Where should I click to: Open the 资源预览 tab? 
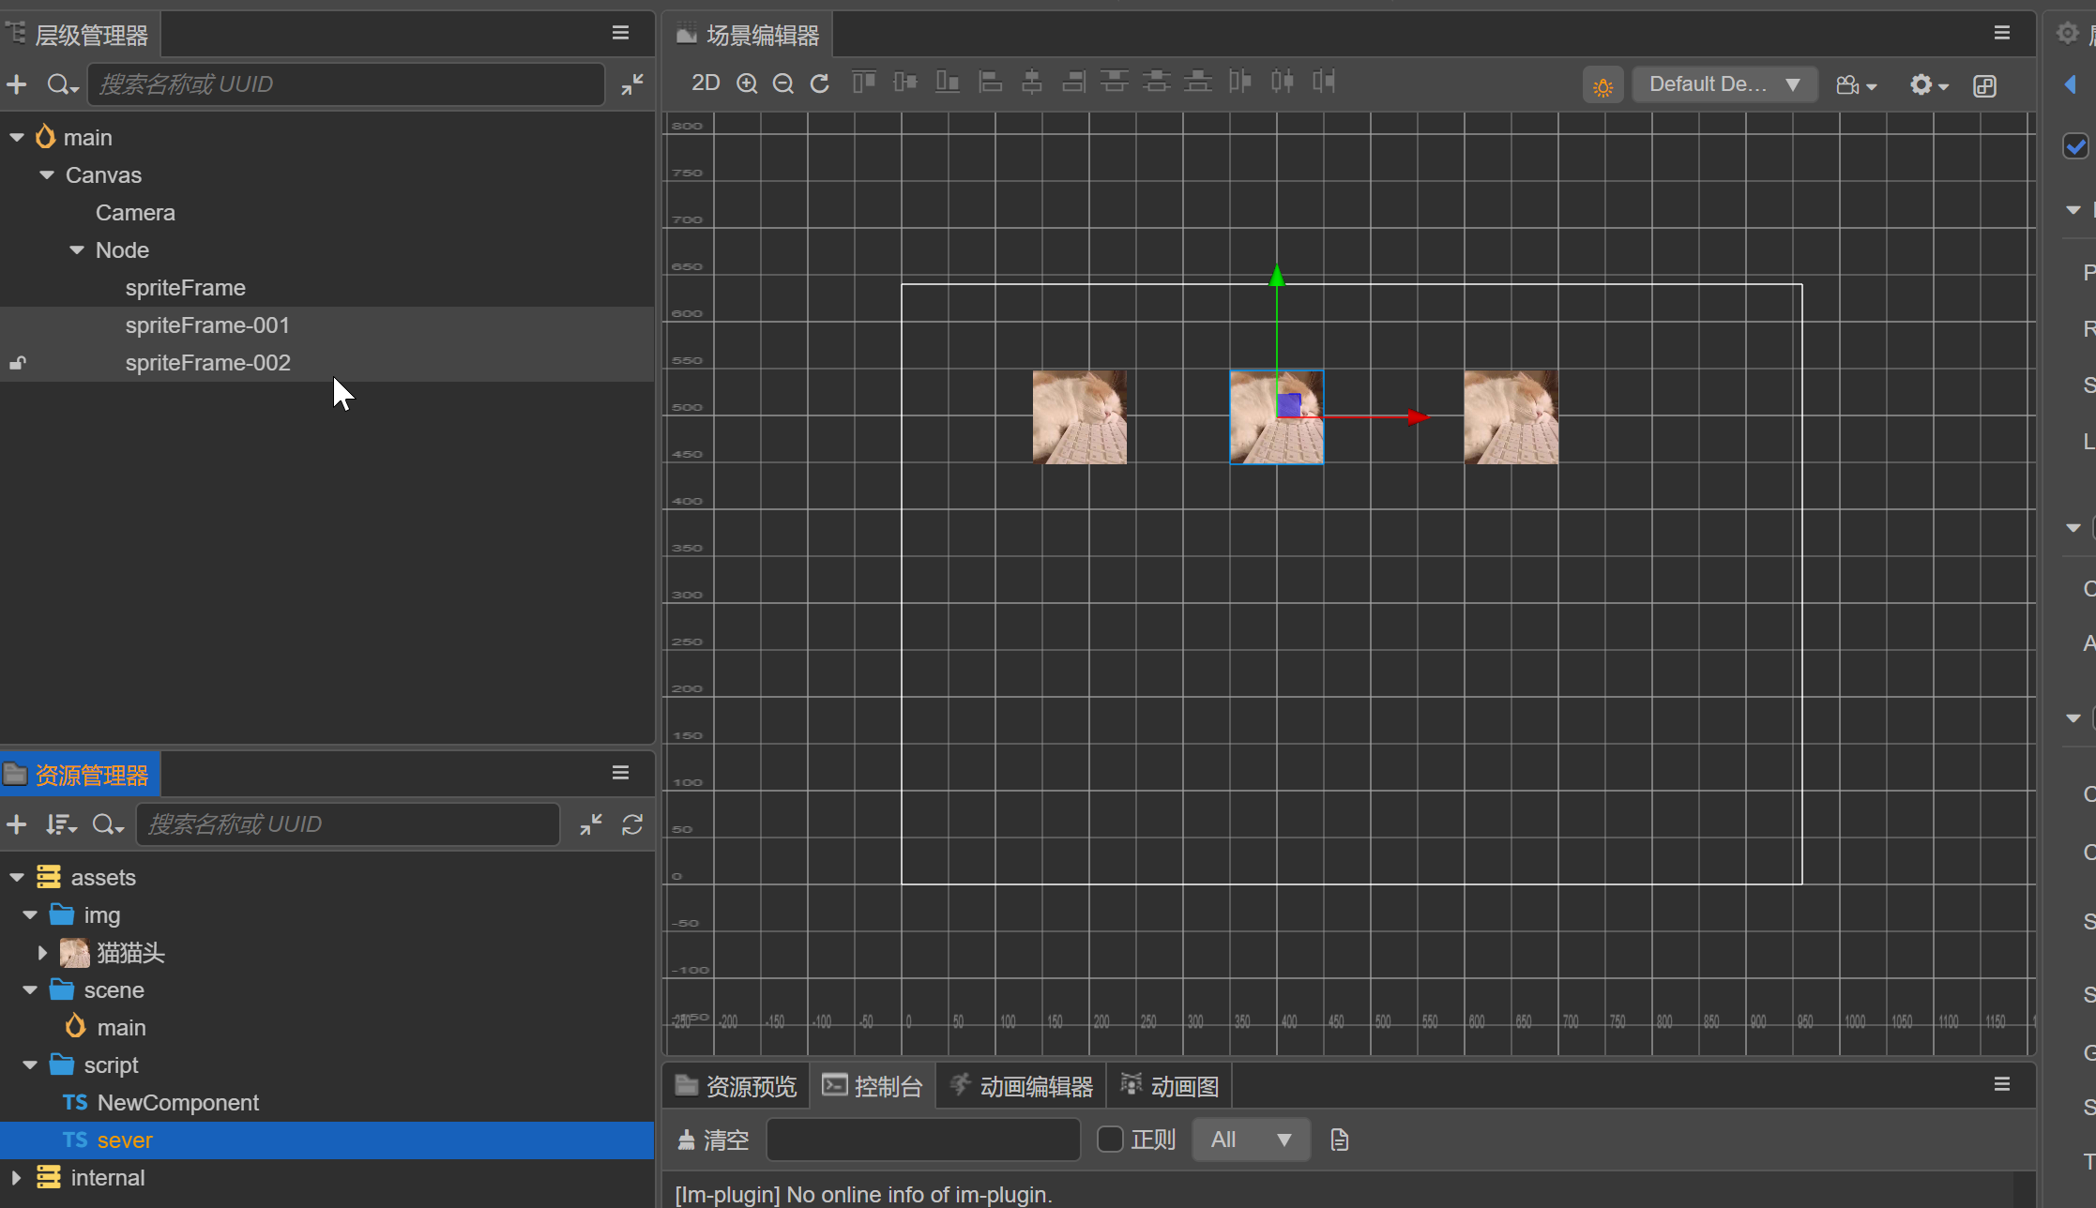pyautogui.click(x=737, y=1086)
